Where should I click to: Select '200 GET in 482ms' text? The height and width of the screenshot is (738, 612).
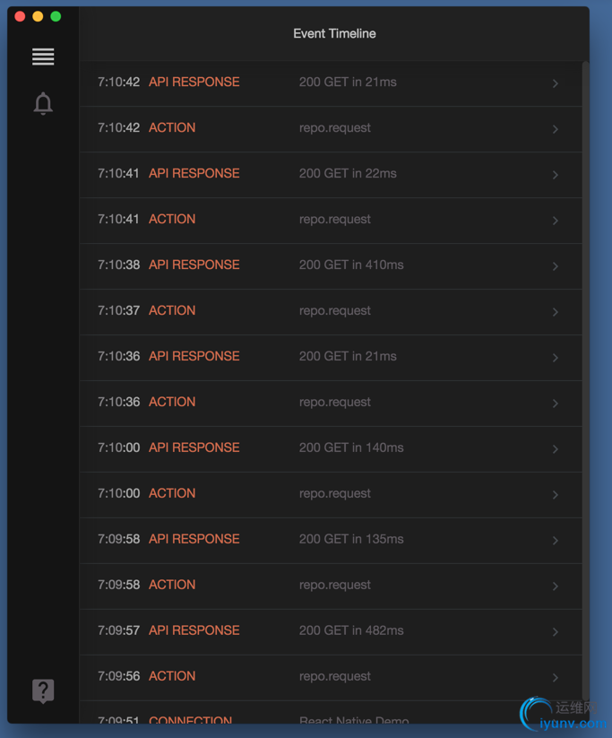tap(351, 629)
